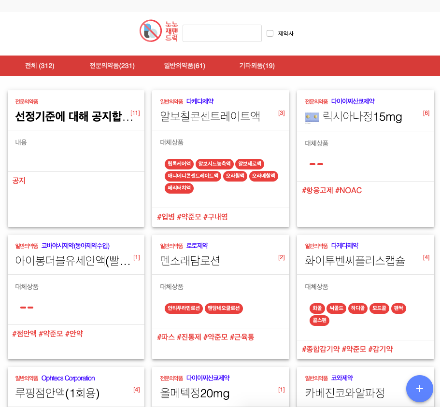Click the 릭시아나정15mg pill thumbnail image
Screen dimensions: 440x407
point(312,117)
